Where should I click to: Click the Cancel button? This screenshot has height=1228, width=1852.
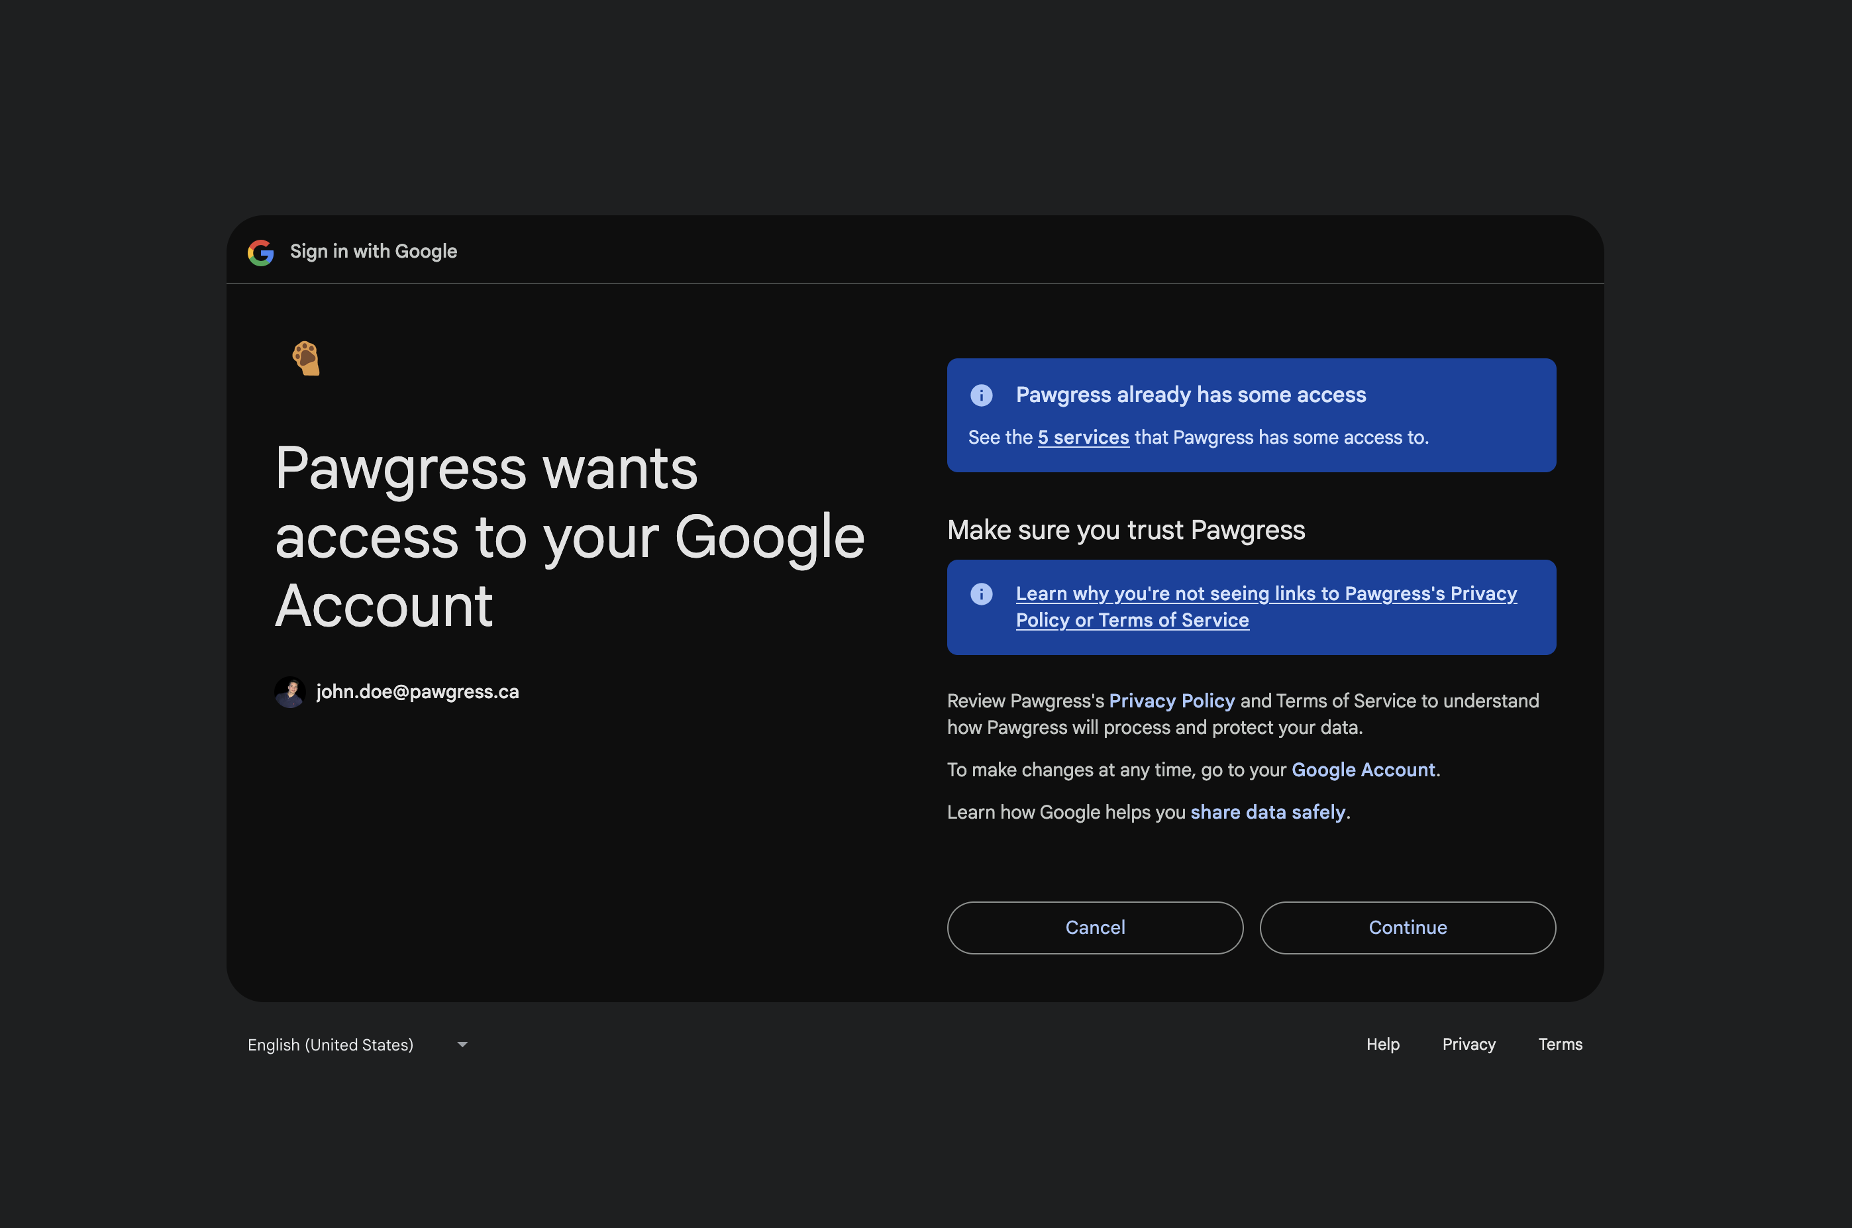pyautogui.click(x=1095, y=927)
